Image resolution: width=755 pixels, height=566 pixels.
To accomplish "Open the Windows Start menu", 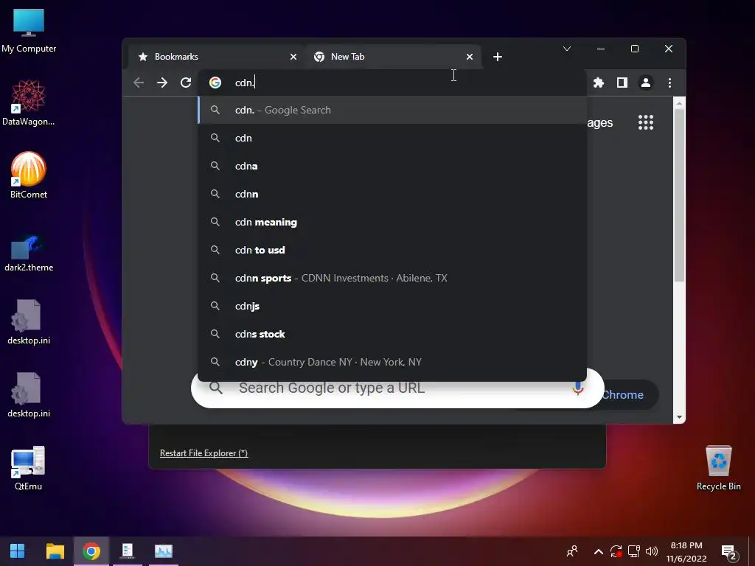I will pos(18,551).
